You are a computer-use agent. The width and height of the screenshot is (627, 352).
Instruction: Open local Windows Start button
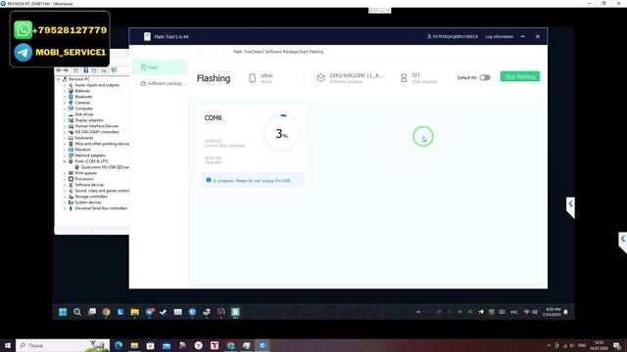[x=7, y=345]
